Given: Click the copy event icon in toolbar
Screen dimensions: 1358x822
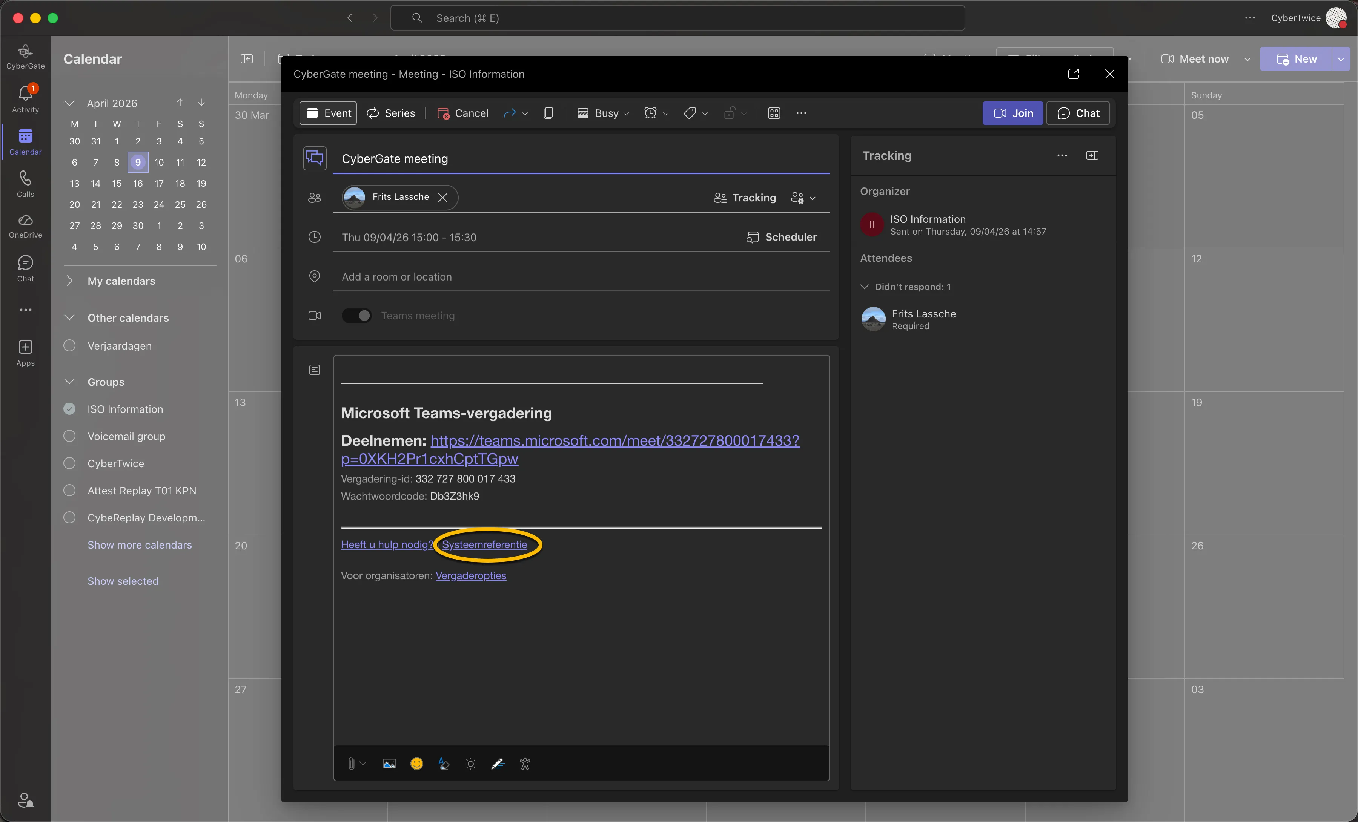Looking at the screenshot, I should coord(548,113).
